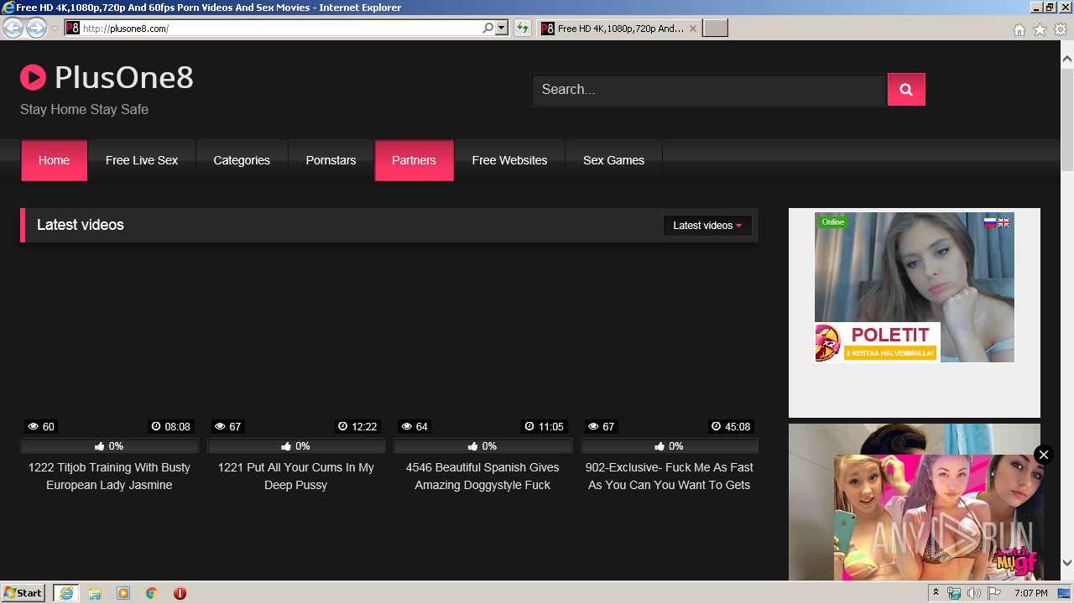Image resolution: width=1074 pixels, height=604 pixels.
Task: Open the Free Websites menu item
Action: pyautogui.click(x=509, y=160)
